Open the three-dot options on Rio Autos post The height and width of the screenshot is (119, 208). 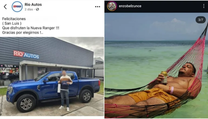pos(98,7)
